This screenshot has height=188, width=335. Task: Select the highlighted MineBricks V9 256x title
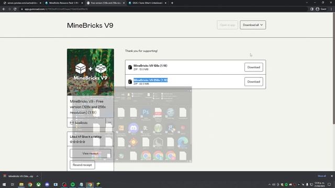[x=151, y=80]
